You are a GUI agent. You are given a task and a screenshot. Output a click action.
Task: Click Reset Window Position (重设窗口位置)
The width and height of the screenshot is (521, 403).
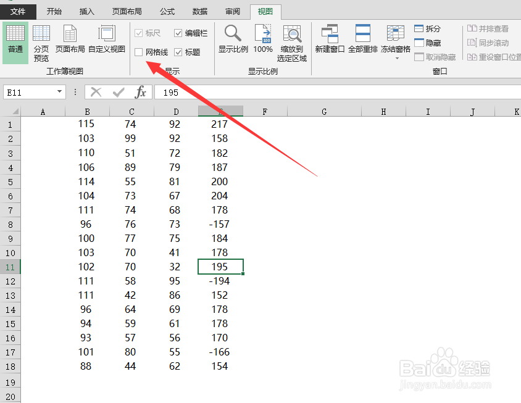[x=494, y=57]
